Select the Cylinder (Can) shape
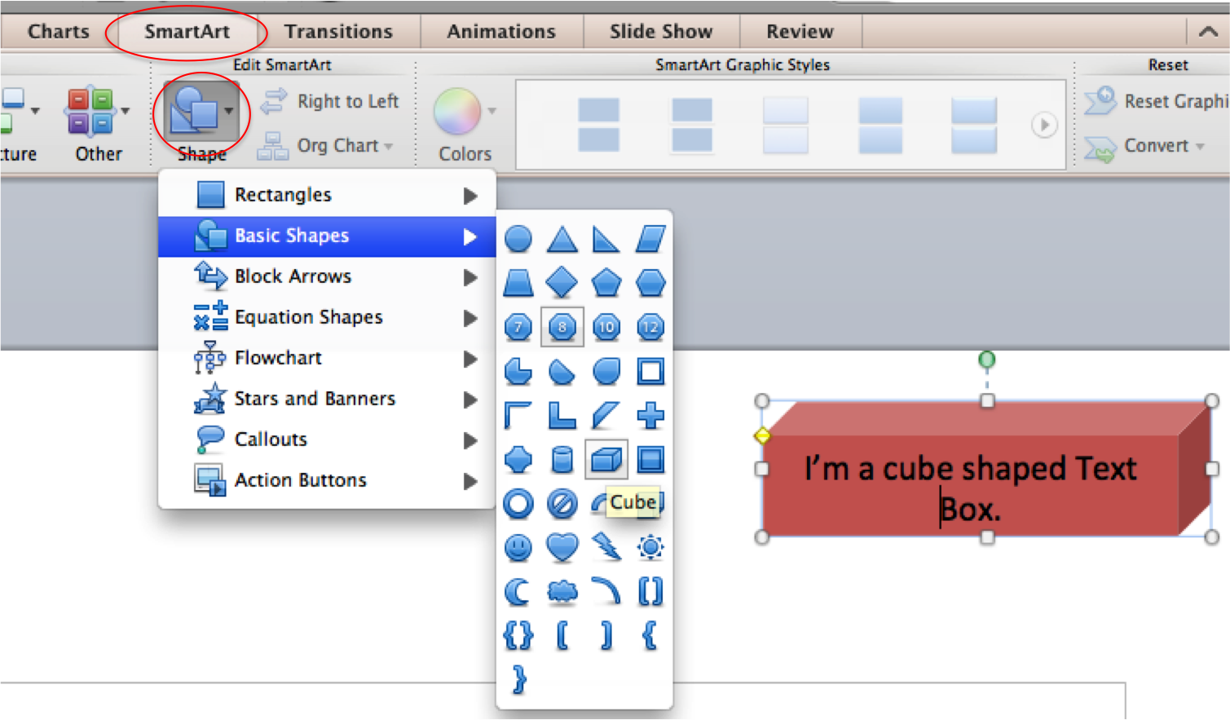The width and height of the screenshot is (1230, 720). 562,460
